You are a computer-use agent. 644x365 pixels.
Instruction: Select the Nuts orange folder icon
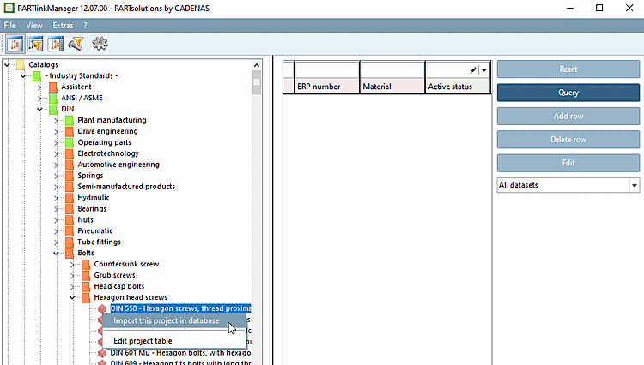pos(70,219)
